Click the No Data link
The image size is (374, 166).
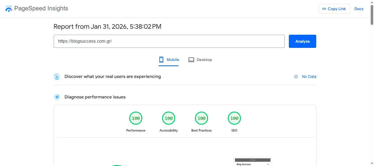[x=309, y=77]
